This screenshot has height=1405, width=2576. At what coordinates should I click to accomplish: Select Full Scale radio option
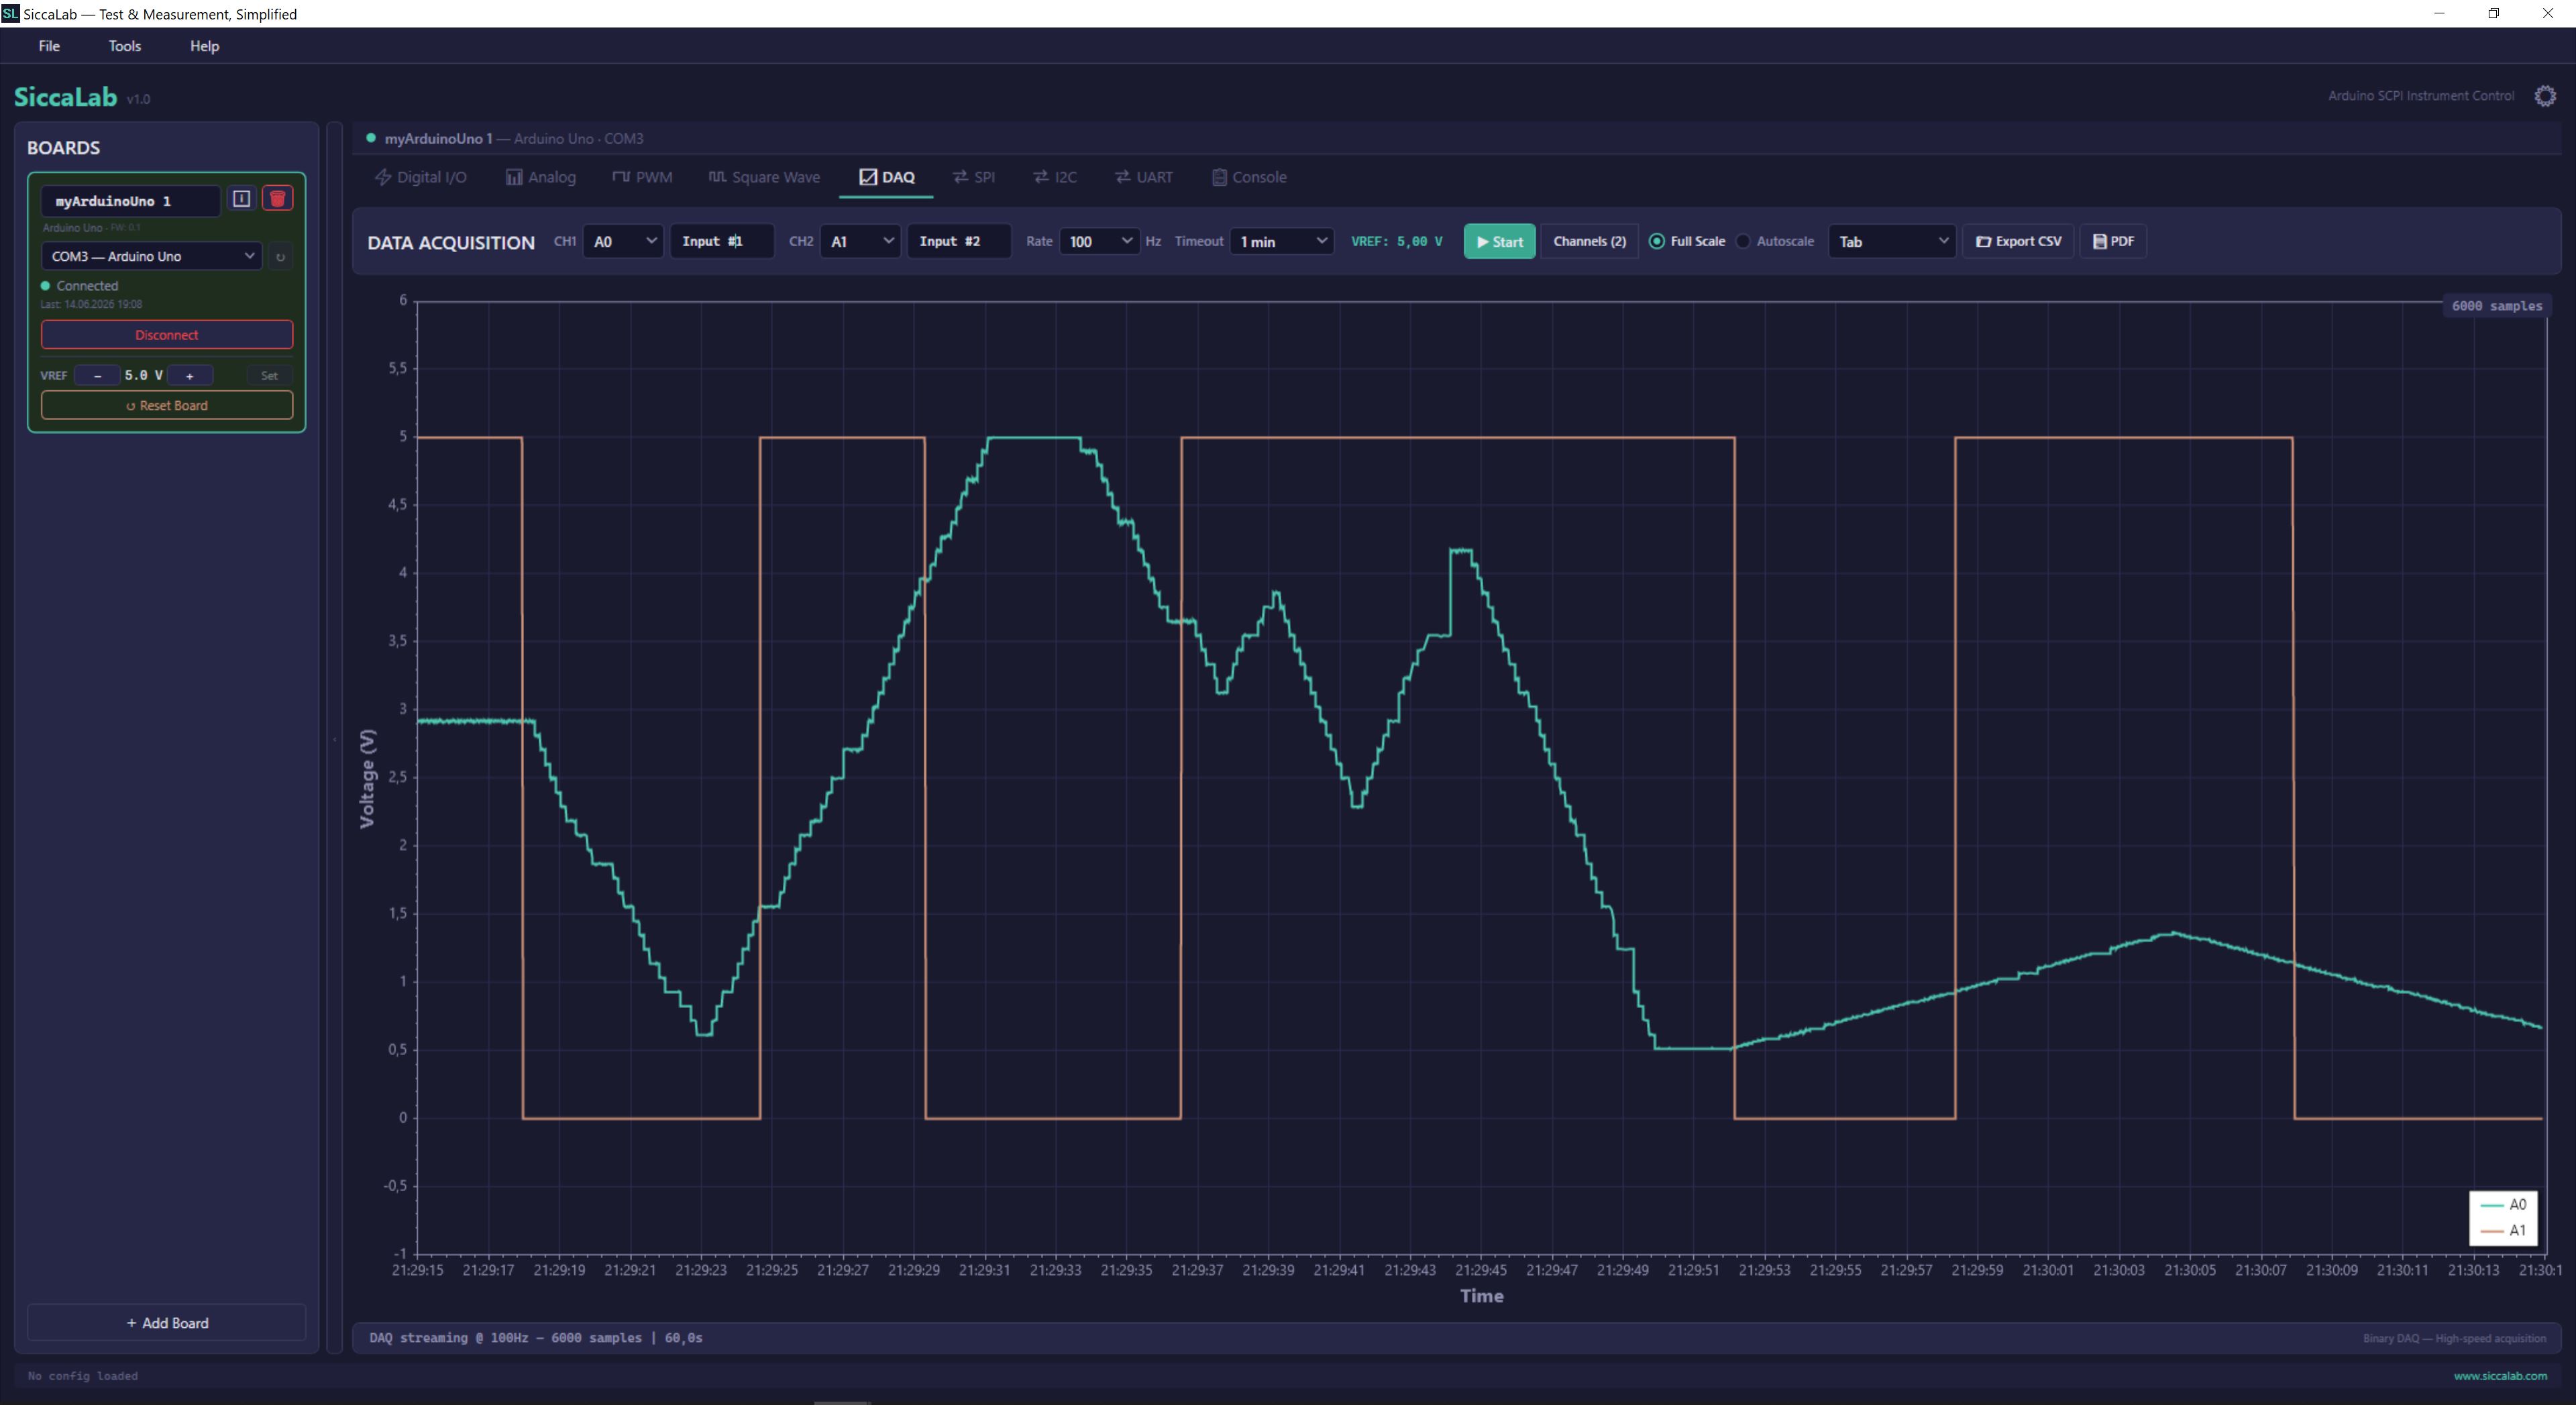1687,241
